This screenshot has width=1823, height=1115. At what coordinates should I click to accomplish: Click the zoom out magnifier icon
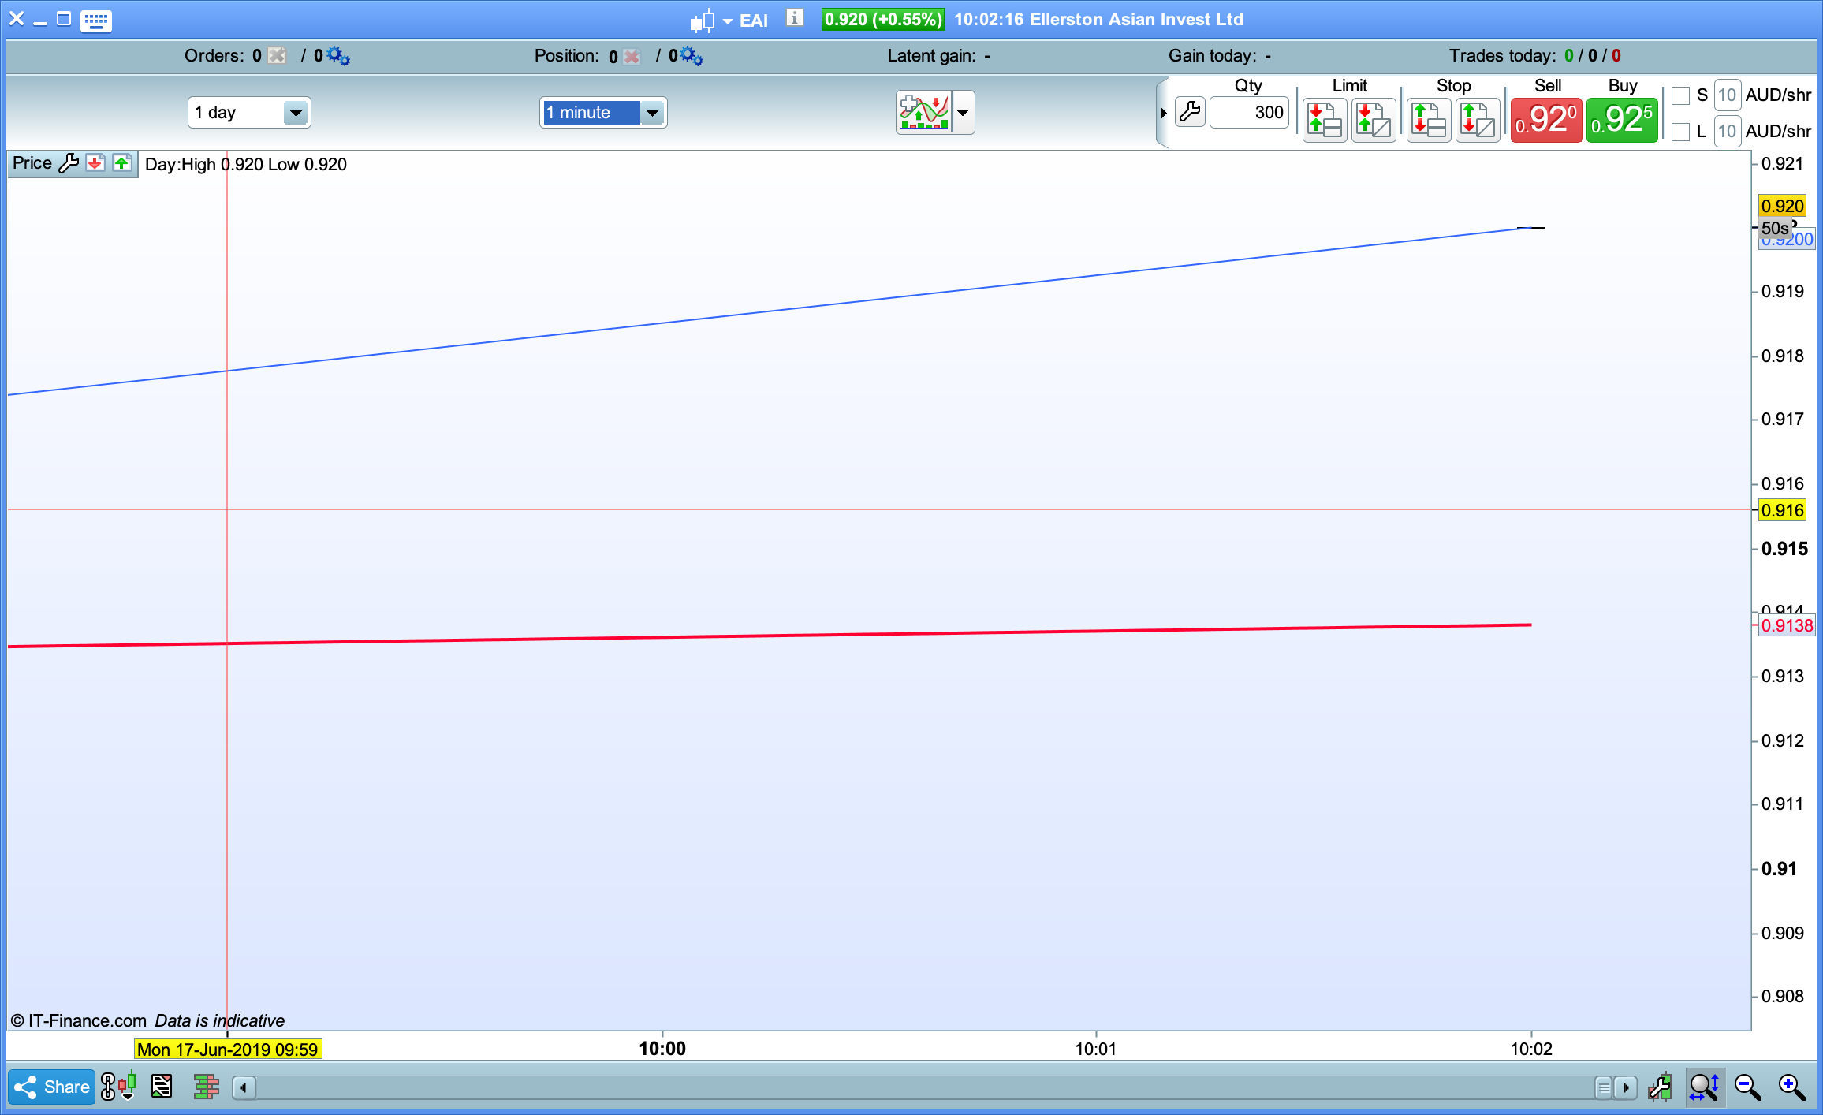tap(1747, 1087)
